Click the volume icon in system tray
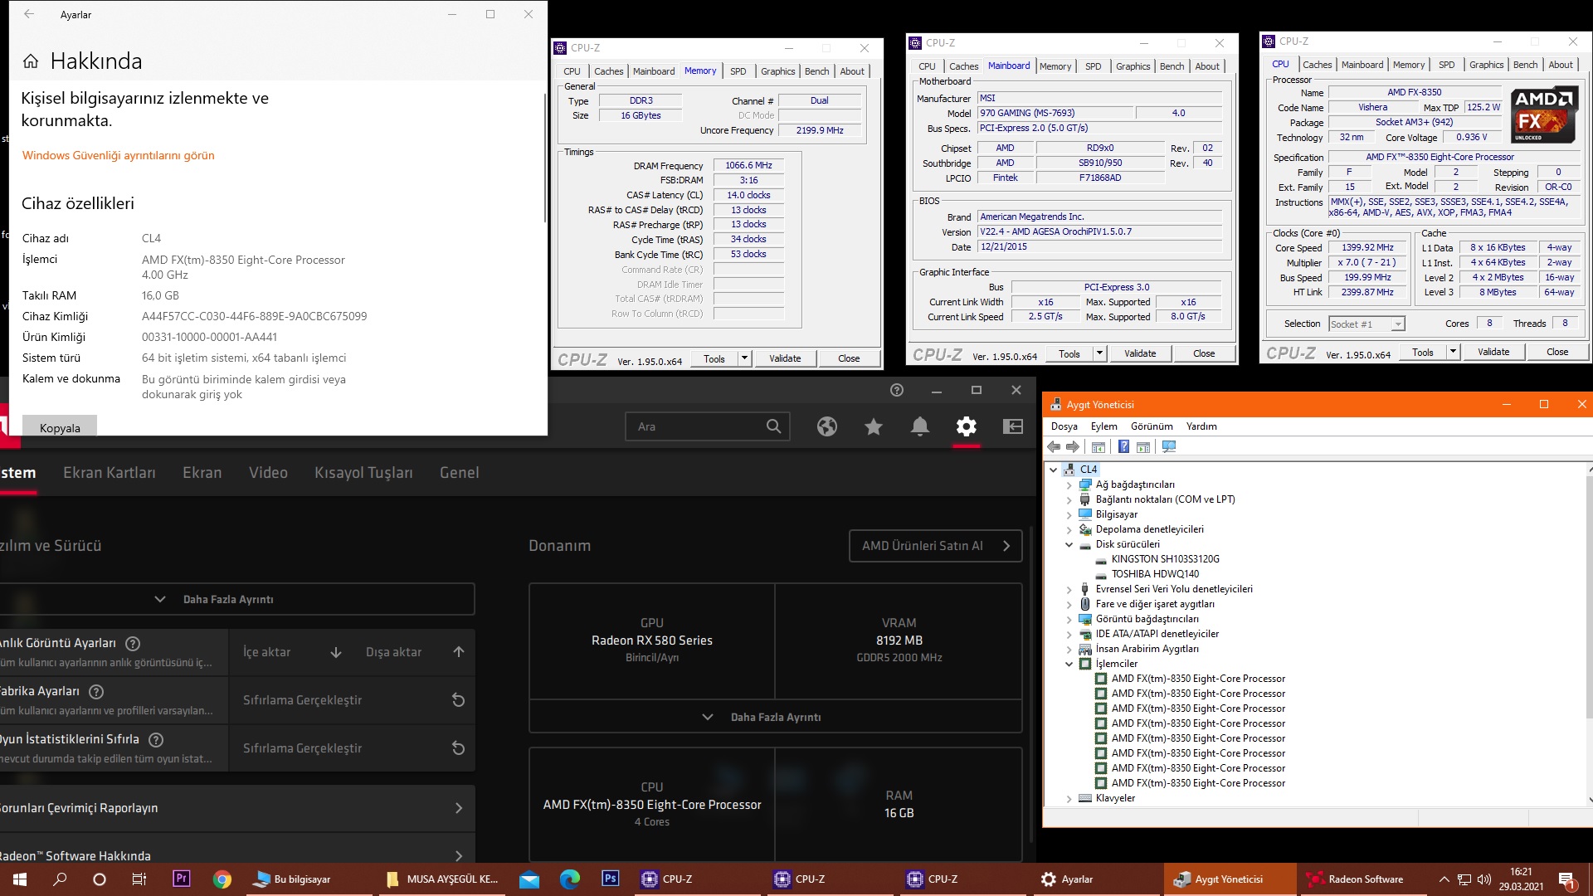1593x896 pixels. [1484, 879]
